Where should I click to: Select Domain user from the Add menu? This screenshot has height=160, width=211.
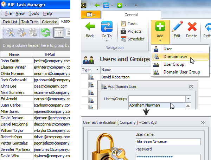coord(175,57)
